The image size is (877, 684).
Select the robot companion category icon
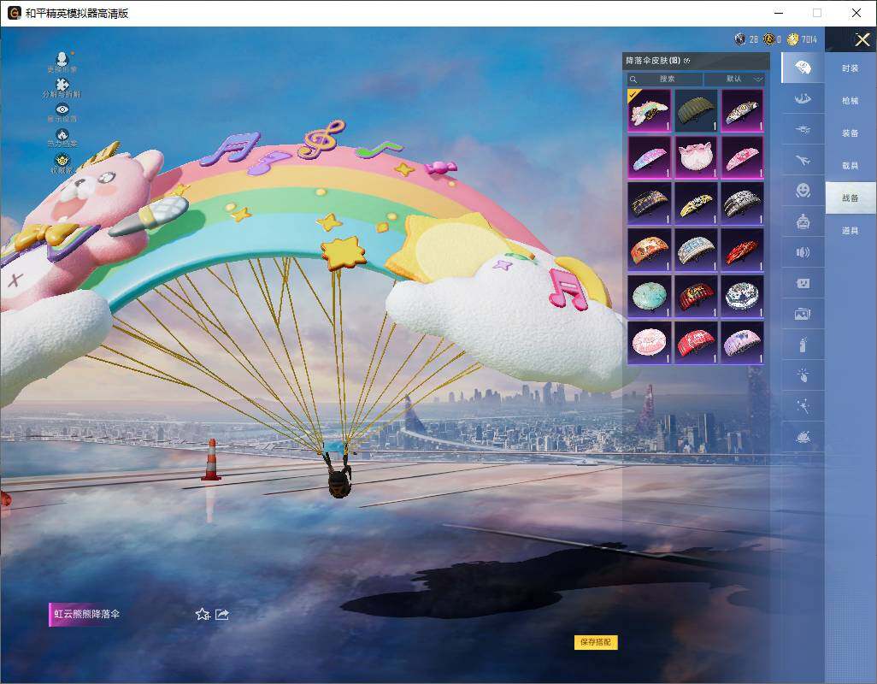click(803, 221)
